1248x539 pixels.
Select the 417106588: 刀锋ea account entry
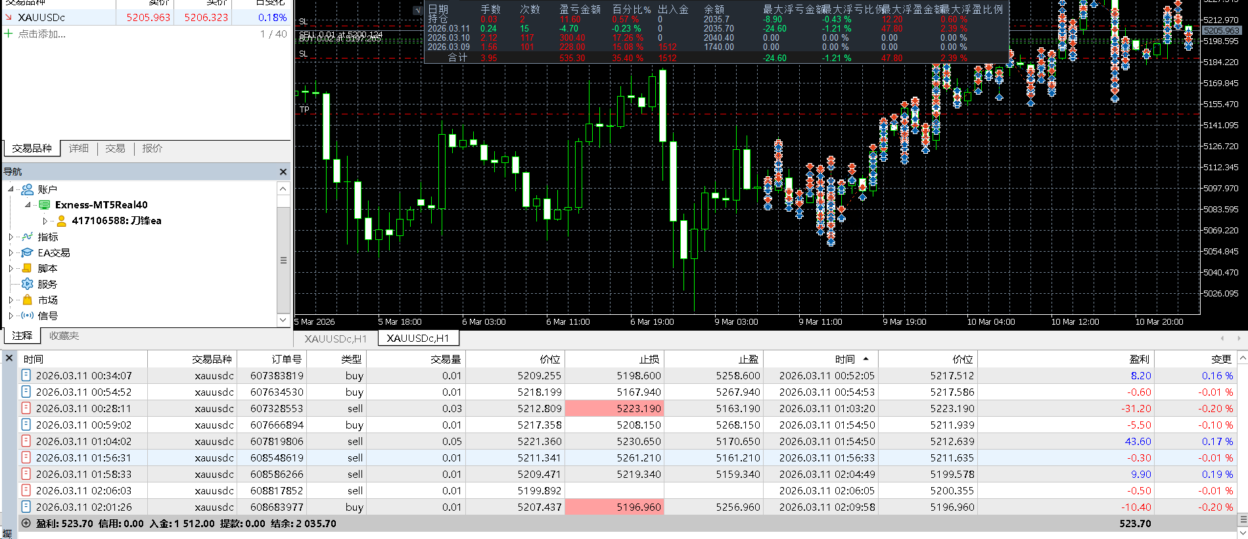point(116,221)
